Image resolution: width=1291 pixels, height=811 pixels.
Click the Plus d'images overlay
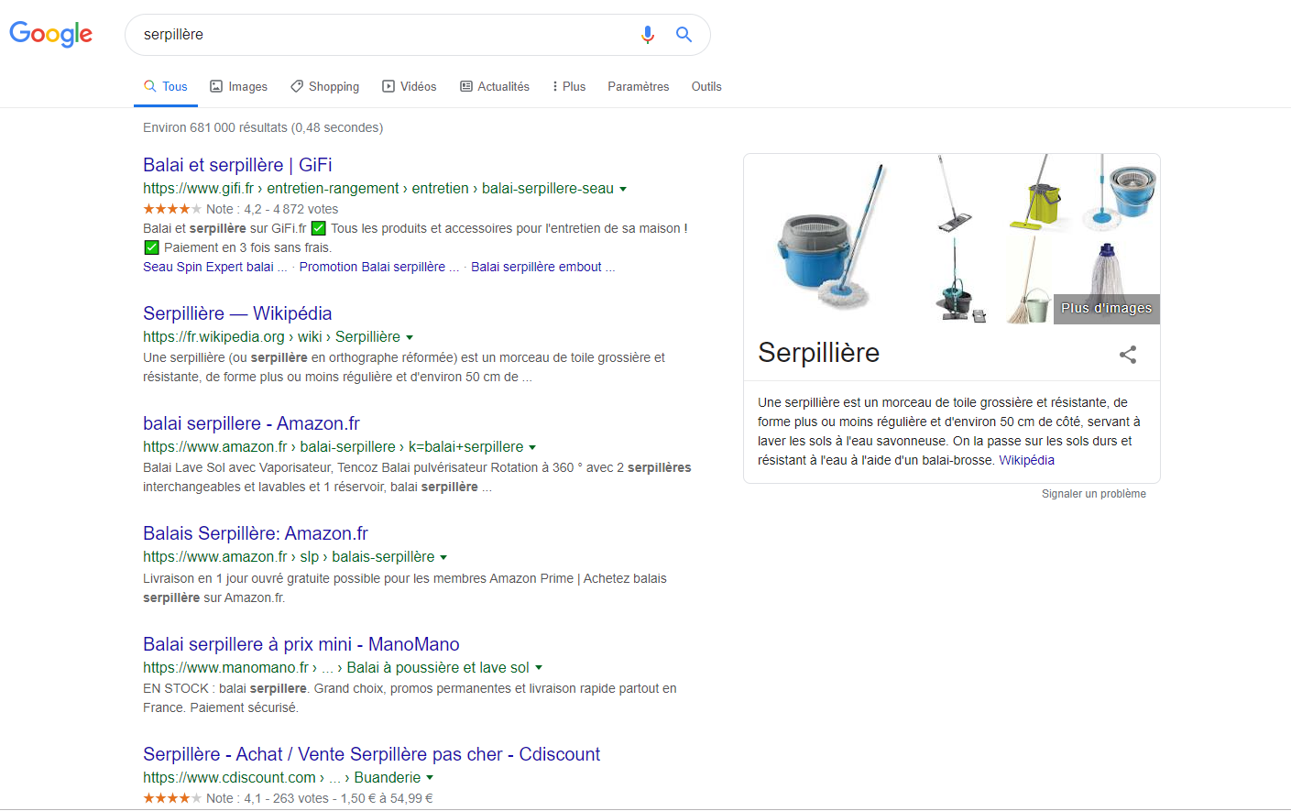click(1106, 309)
